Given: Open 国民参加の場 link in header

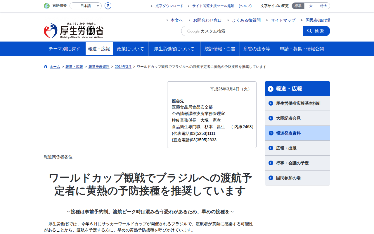Looking at the screenshot, I should coord(318,20).
